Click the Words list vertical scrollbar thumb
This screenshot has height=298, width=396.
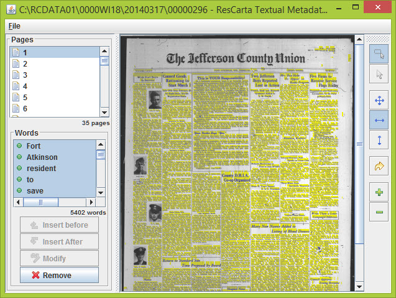click(x=101, y=154)
